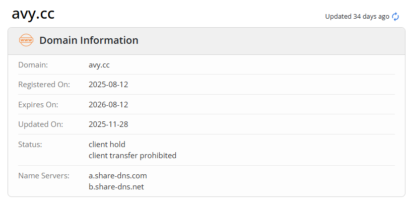Viewport: 408px width, 202px height.
Task: Click the avy.cc page title
Action: coord(33,14)
